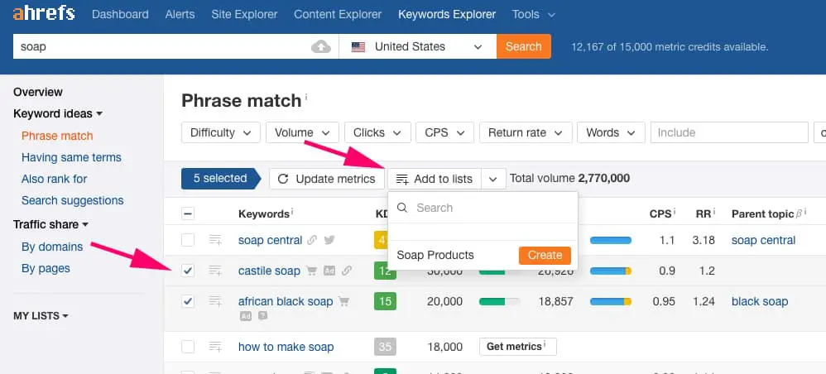Add african black soap row to list icon
Image resolution: width=826 pixels, height=374 pixels.
point(215,301)
